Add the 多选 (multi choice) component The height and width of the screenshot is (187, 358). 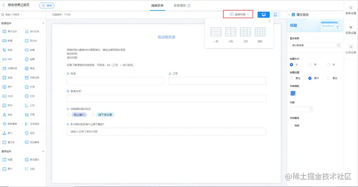click(7, 78)
